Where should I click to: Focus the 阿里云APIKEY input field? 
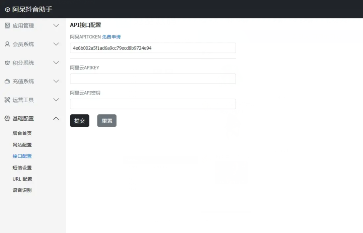click(x=153, y=79)
